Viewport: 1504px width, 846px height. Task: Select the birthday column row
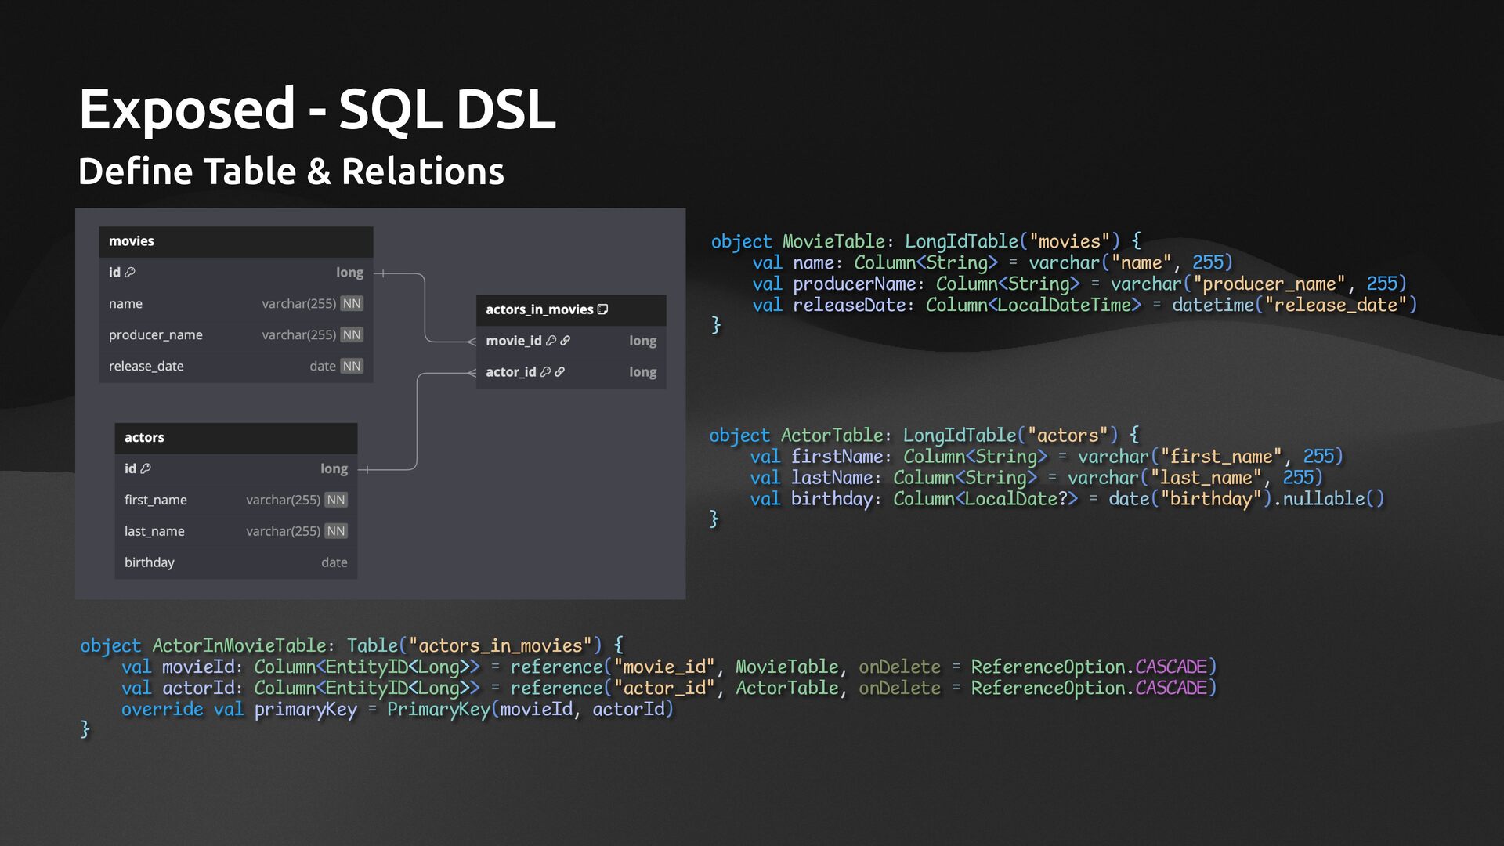point(236,562)
